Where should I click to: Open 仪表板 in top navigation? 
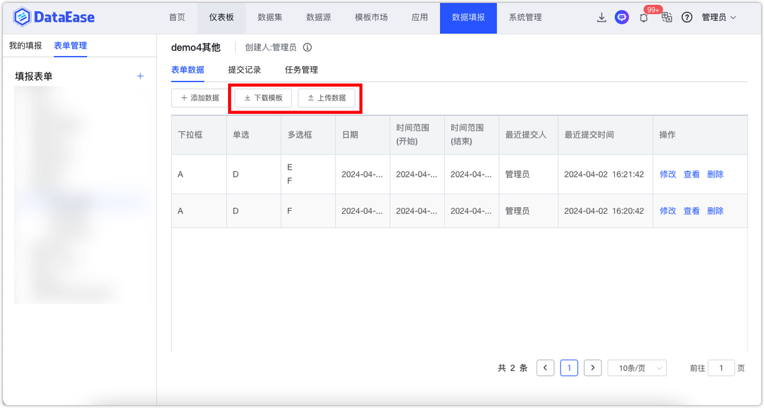[x=221, y=17]
